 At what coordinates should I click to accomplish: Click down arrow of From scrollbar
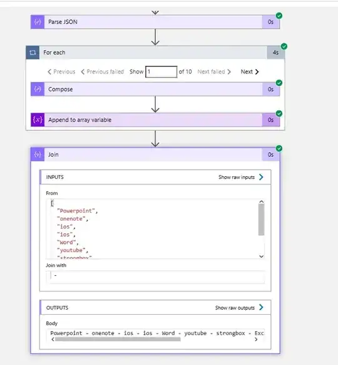point(262,257)
